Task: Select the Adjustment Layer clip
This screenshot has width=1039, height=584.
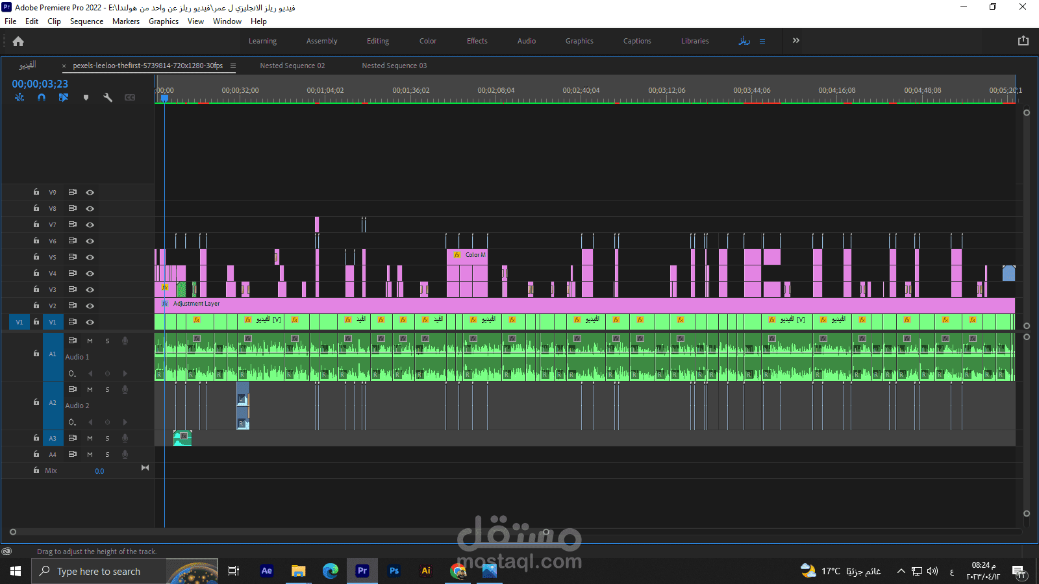Action: (584, 305)
